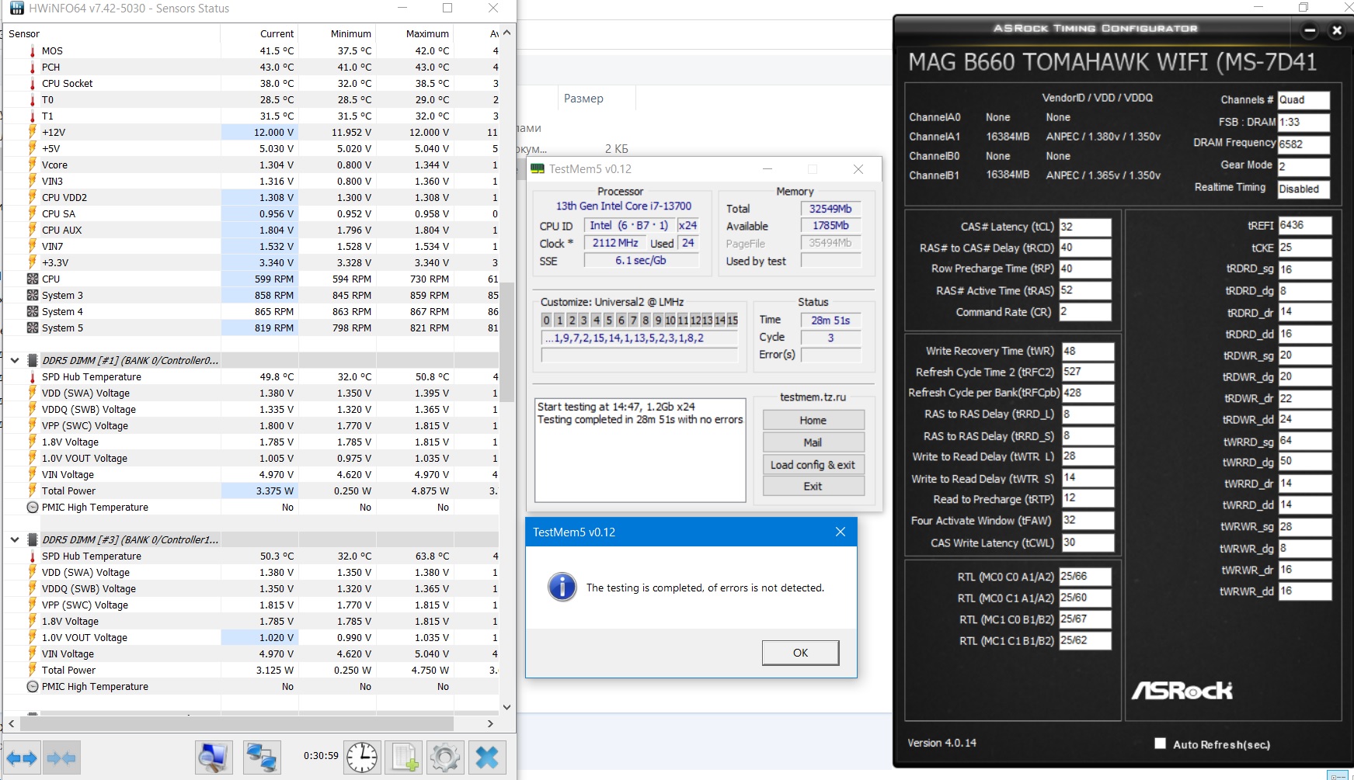Click the networked computers icon in HWiNFO toolbar

tap(261, 757)
